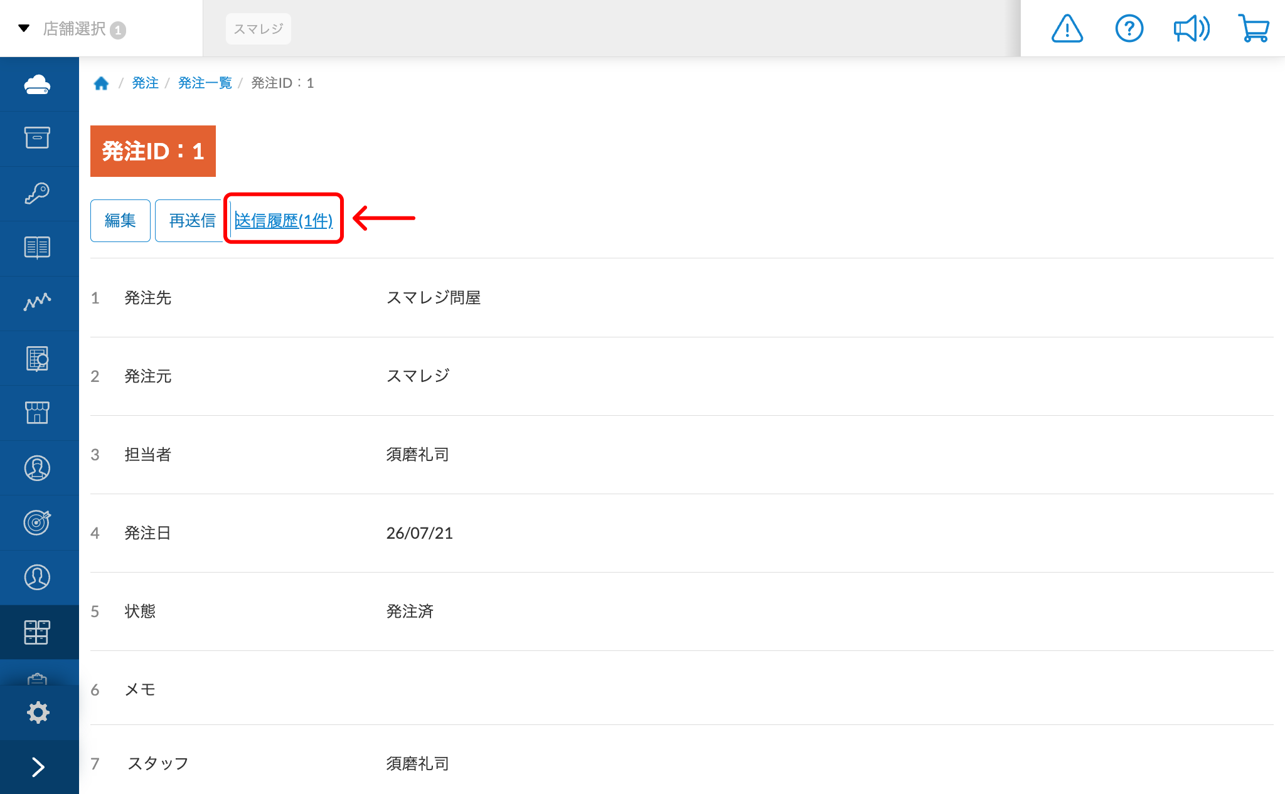Select the highlighted inventory shelves icon
This screenshot has height=794, width=1285.
point(38,632)
